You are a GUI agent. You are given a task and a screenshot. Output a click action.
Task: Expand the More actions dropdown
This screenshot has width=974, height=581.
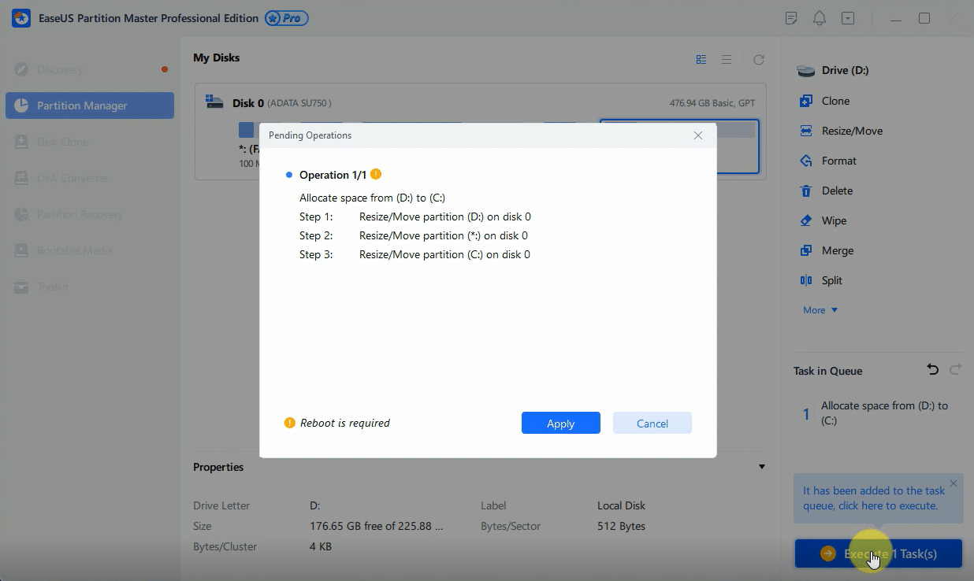820,310
